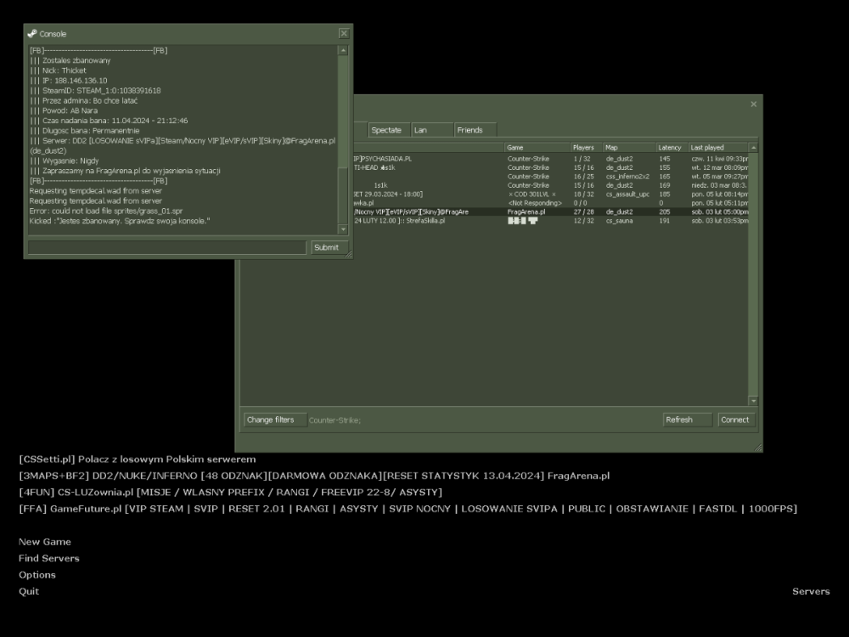Open Change filters panel

tap(271, 420)
